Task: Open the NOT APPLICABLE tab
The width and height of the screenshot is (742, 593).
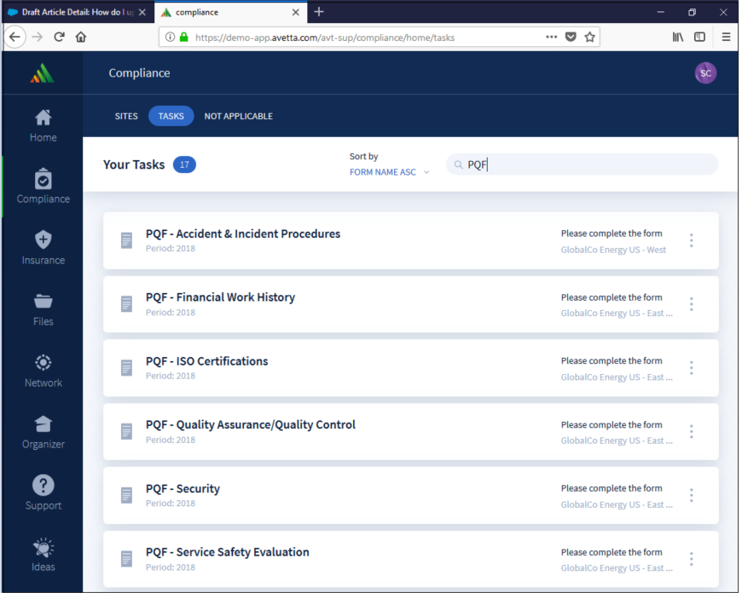Action: point(238,116)
